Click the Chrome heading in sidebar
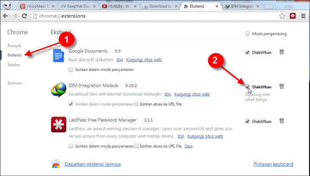Screen dimensions: 310x176 tap(18, 32)
